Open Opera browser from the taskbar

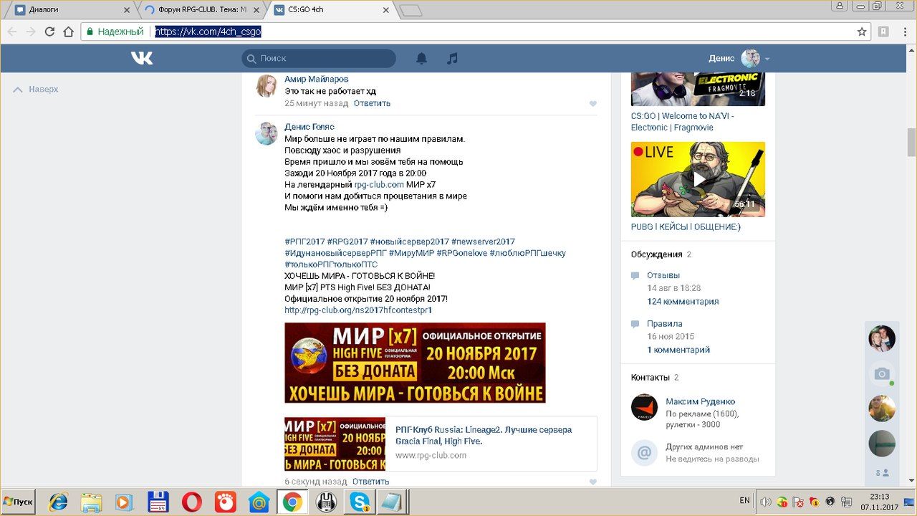click(x=191, y=502)
